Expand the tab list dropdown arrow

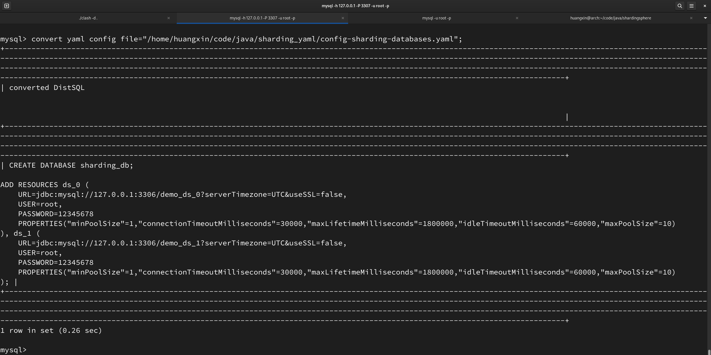pyautogui.click(x=705, y=18)
